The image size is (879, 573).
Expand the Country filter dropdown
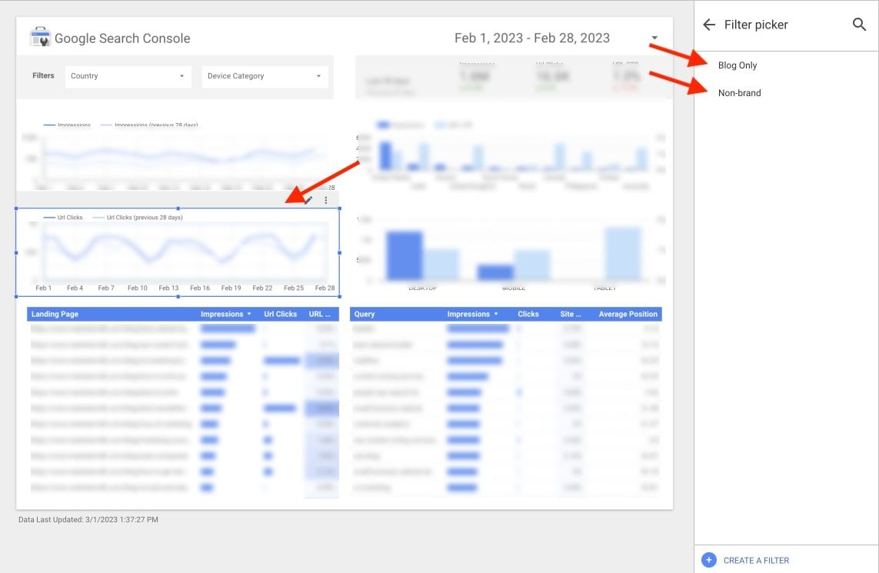pos(128,76)
